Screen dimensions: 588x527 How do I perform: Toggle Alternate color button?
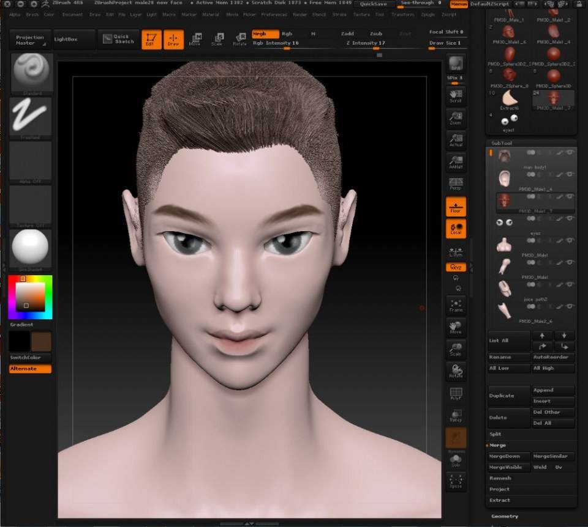click(x=30, y=369)
